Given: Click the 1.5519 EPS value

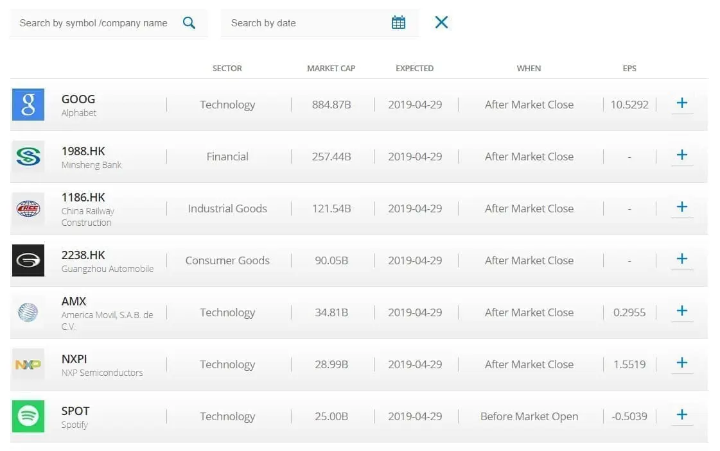Looking at the screenshot, I should point(629,364).
